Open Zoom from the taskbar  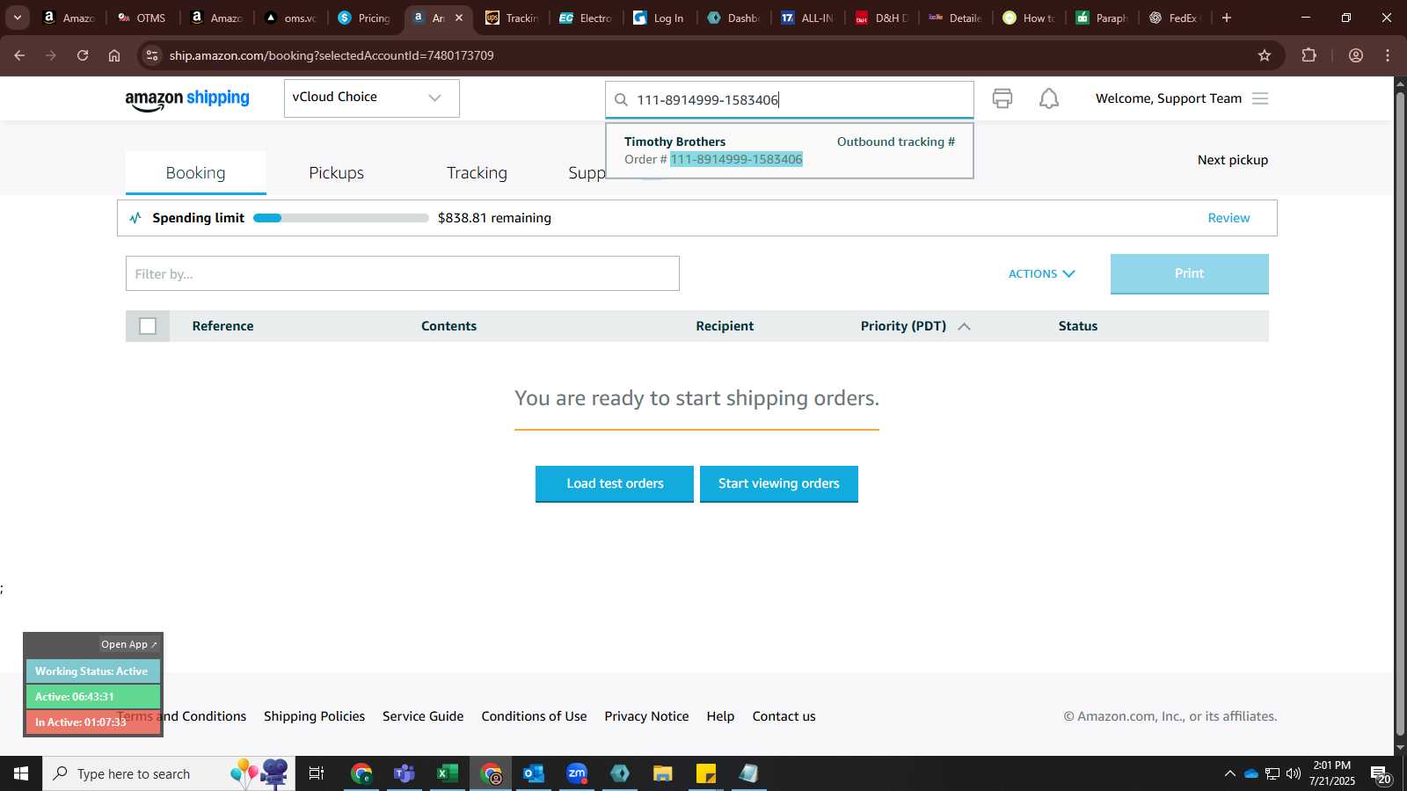[x=577, y=773]
